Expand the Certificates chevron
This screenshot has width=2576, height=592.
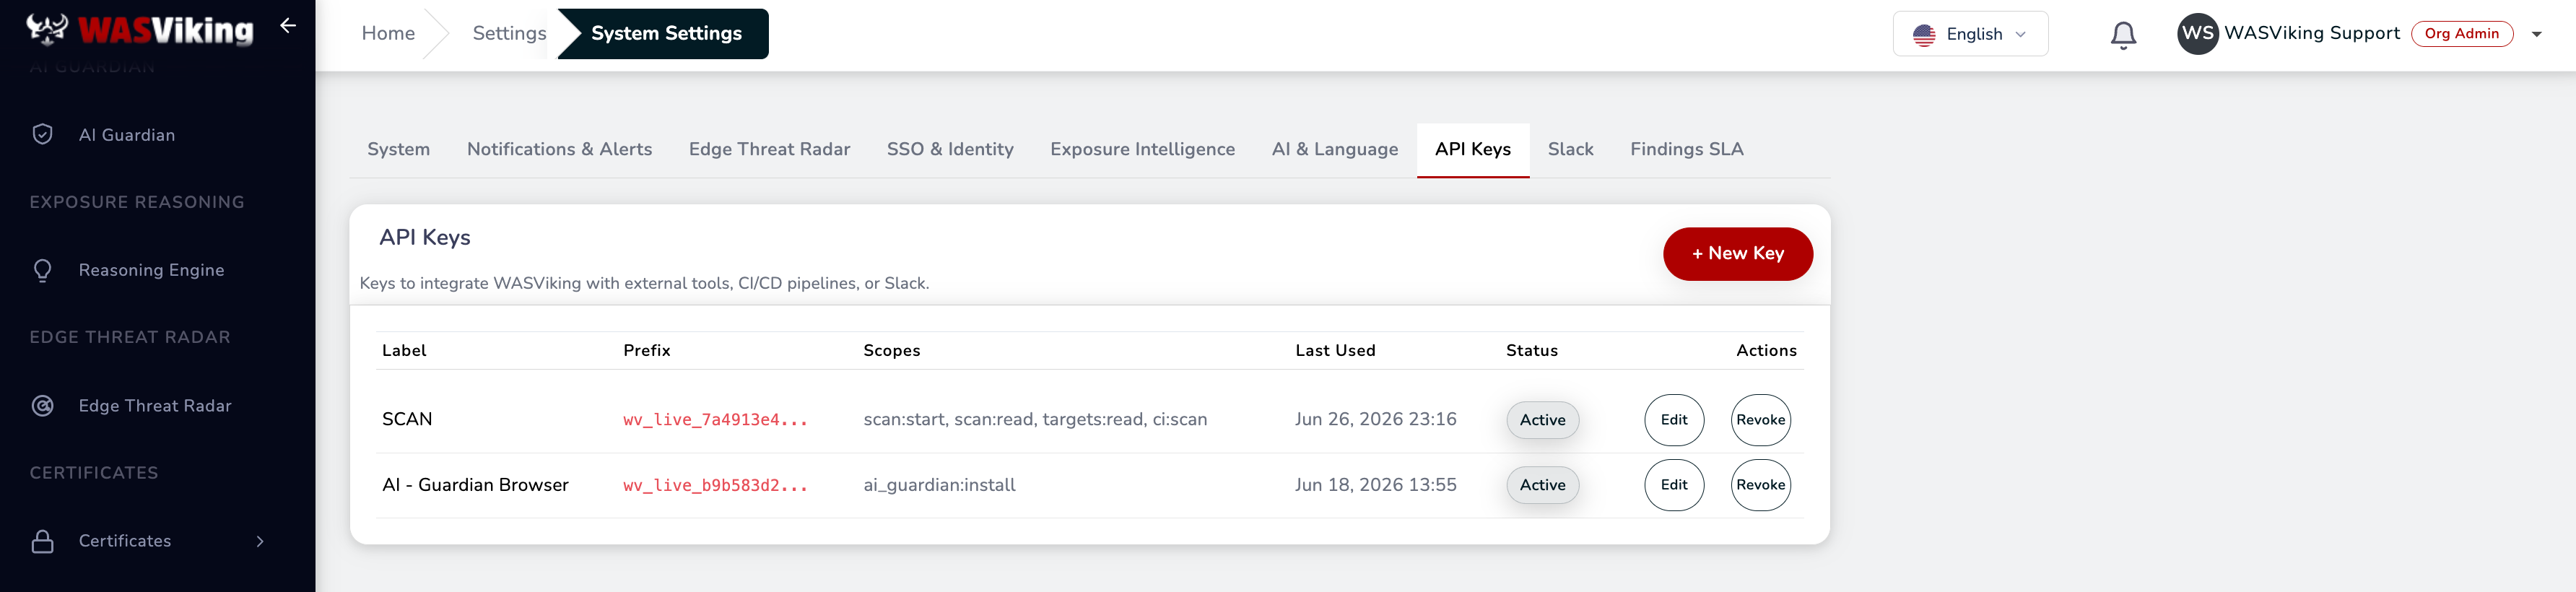click(260, 541)
